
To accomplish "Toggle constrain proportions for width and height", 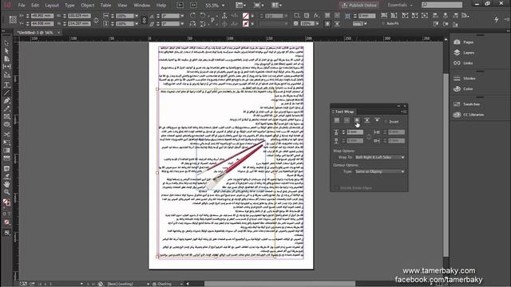I will click(96, 20).
